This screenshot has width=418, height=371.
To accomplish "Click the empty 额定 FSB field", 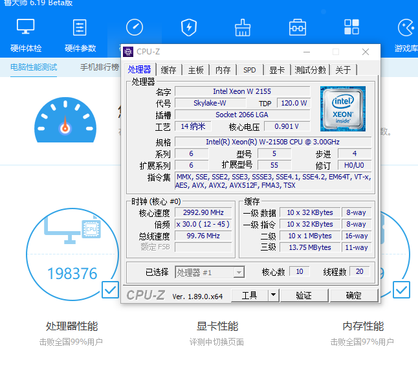I will tap(203, 247).
